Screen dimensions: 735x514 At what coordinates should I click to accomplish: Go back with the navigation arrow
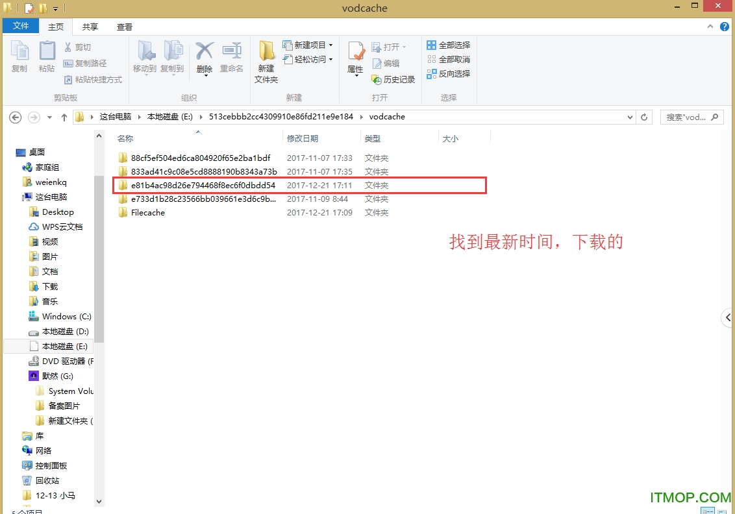16,117
